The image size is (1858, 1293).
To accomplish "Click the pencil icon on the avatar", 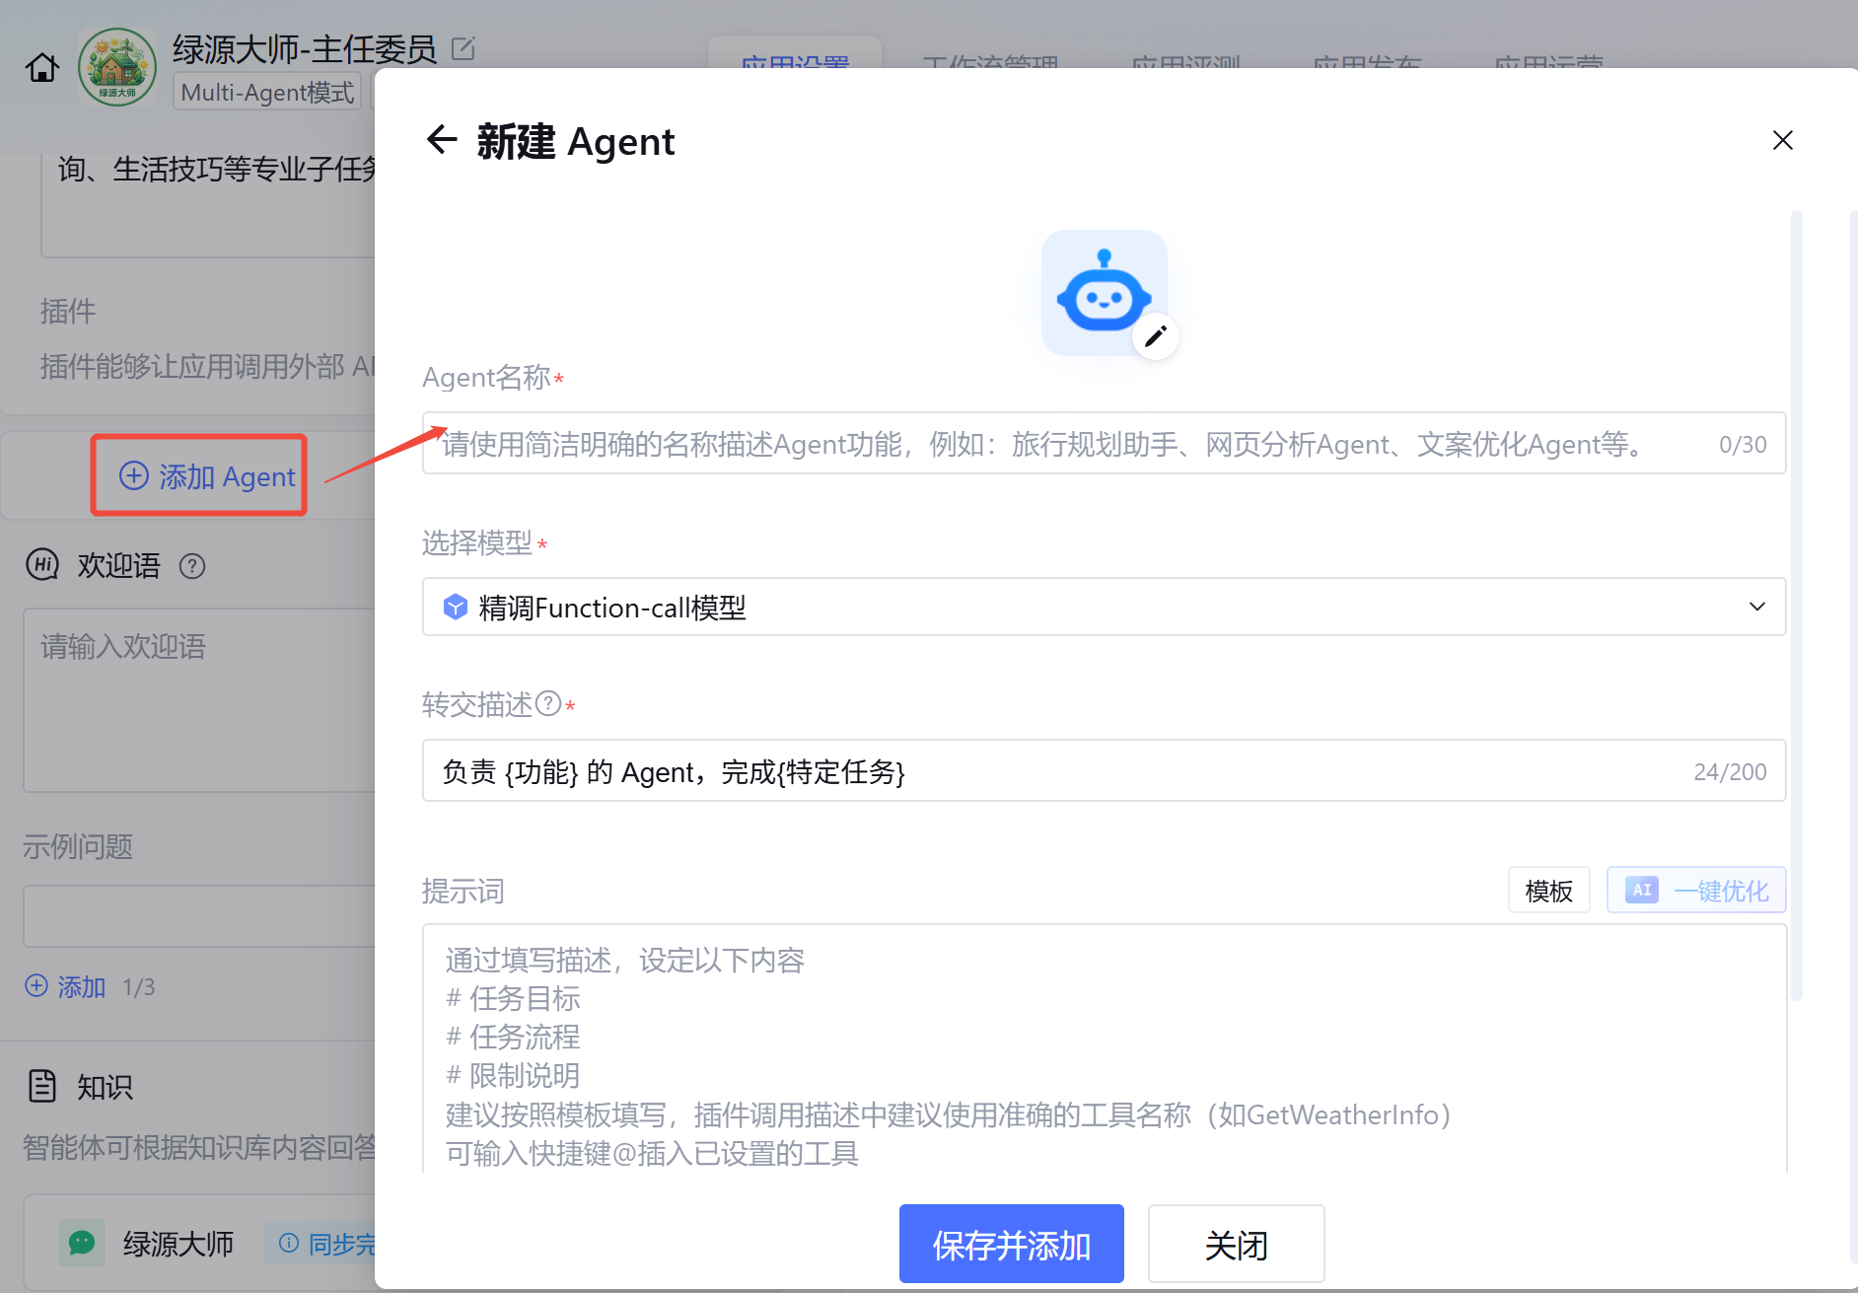I will (x=1155, y=336).
